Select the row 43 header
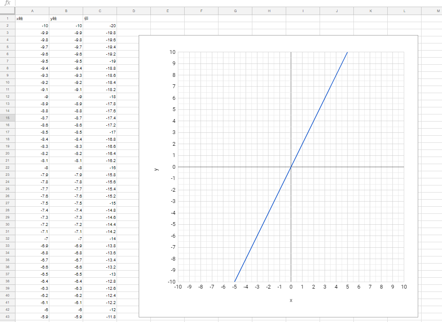This screenshot has width=442, height=322. (x=8, y=317)
